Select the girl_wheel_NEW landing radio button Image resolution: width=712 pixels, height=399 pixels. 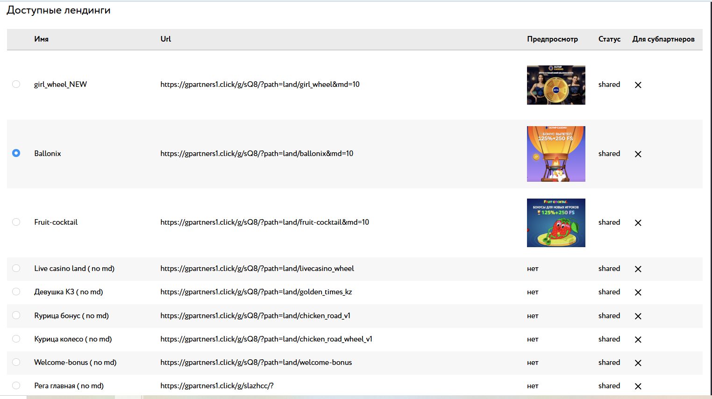coord(16,84)
